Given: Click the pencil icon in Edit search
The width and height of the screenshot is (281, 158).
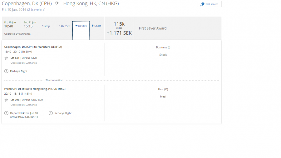Looking at the screenshot, I should click(202, 4).
